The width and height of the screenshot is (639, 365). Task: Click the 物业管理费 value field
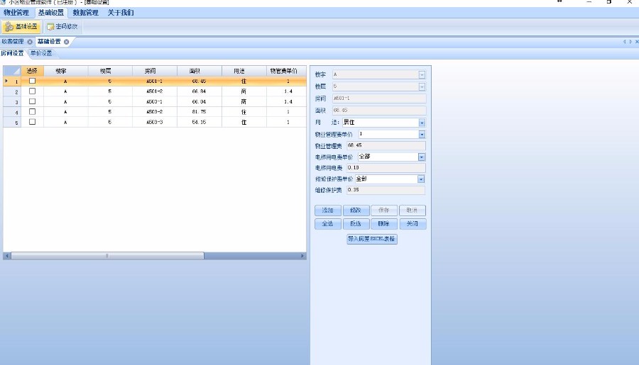tap(386, 146)
